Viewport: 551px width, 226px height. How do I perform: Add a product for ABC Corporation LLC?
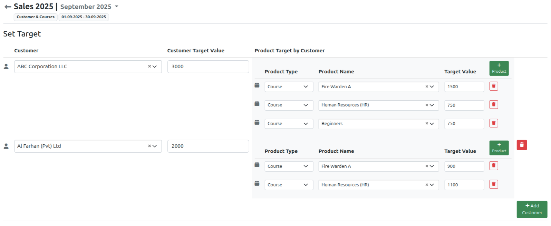(499, 68)
